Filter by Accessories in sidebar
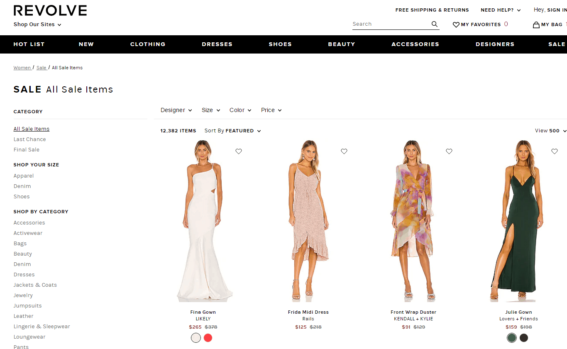The height and width of the screenshot is (349, 567). pos(29,223)
